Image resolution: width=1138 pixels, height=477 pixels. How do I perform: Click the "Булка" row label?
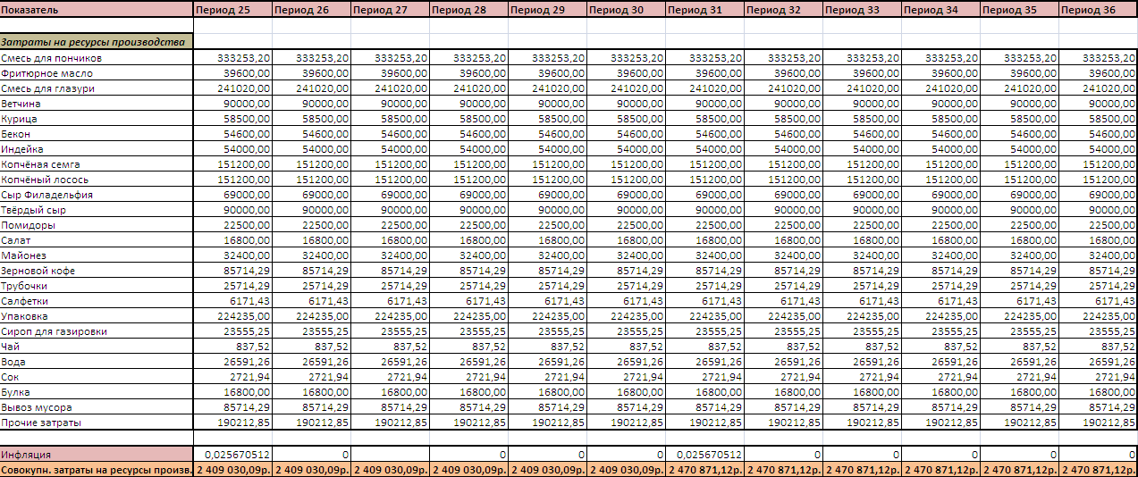pyautogui.click(x=97, y=392)
